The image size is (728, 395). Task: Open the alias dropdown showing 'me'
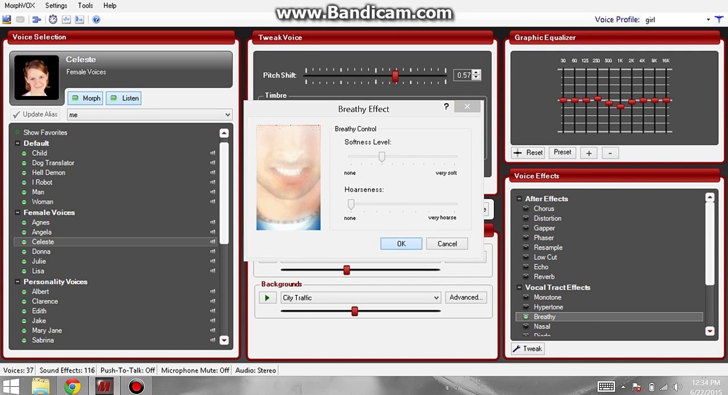coord(149,115)
